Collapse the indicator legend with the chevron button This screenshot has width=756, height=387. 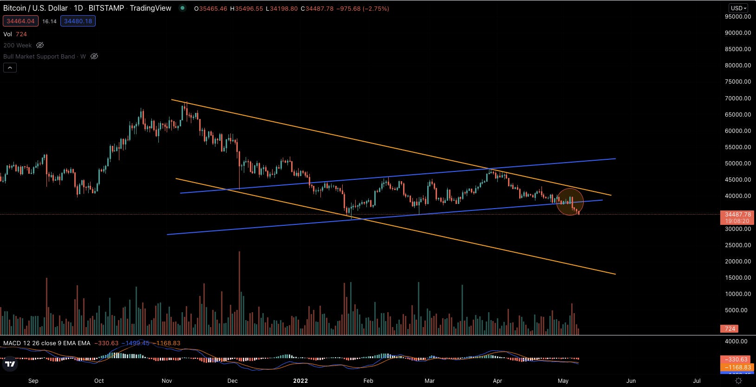[x=10, y=68]
